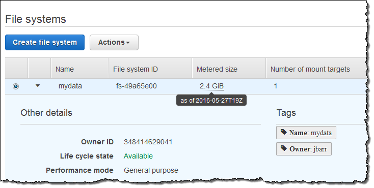Screen dimensions: 374x188
Task: Collapse the mydata row details triangle
Action: coord(37,86)
